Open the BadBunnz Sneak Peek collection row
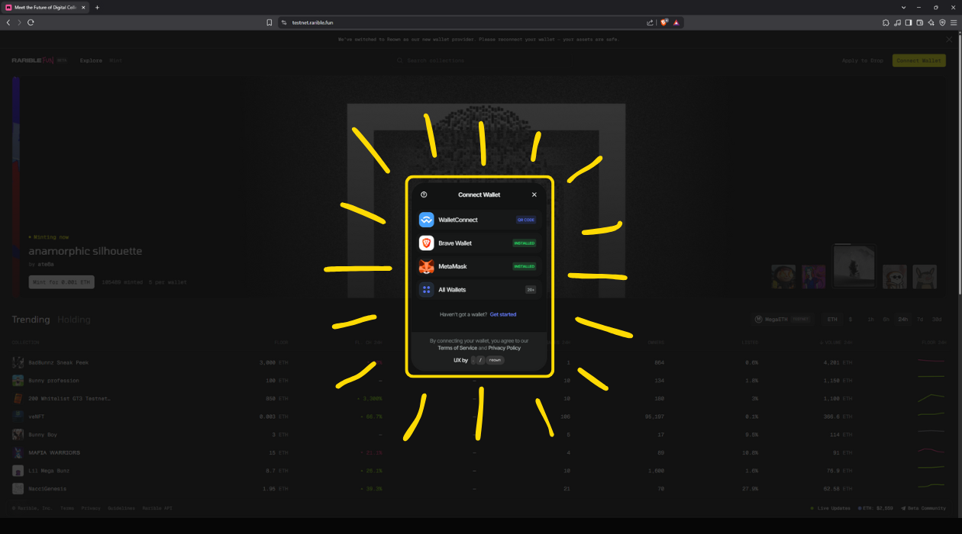The height and width of the screenshot is (534, 962). click(x=479, y=362)
